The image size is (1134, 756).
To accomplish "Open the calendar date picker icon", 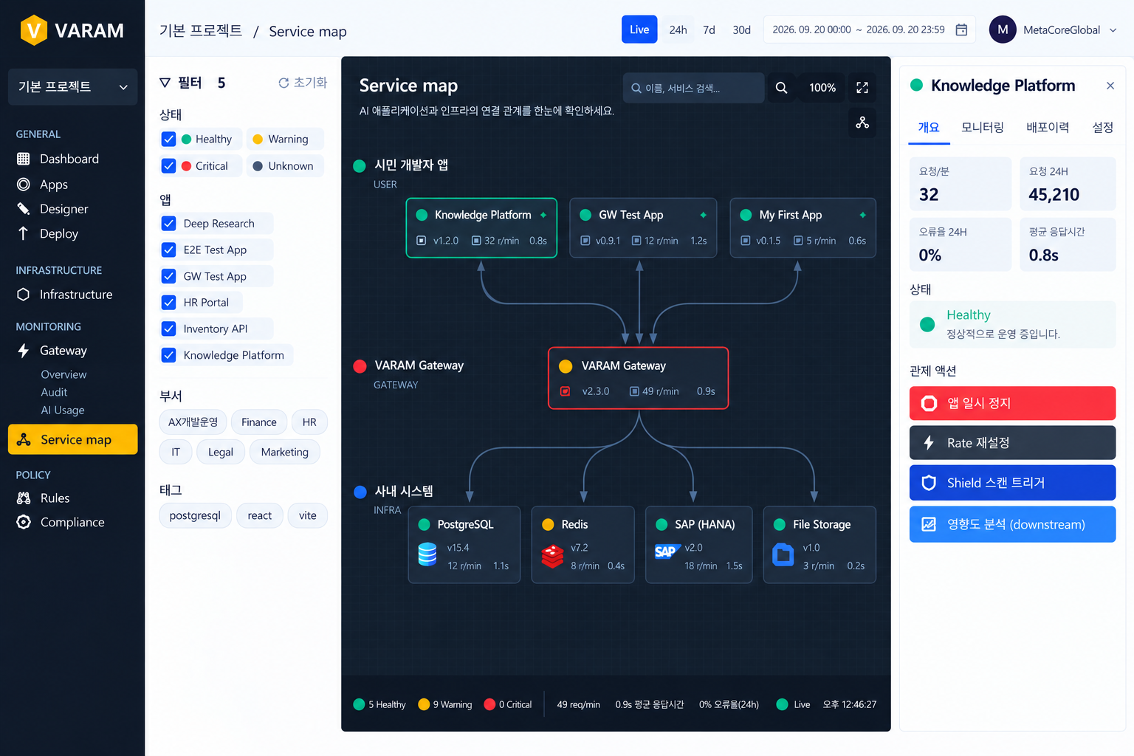I will 961,30.
